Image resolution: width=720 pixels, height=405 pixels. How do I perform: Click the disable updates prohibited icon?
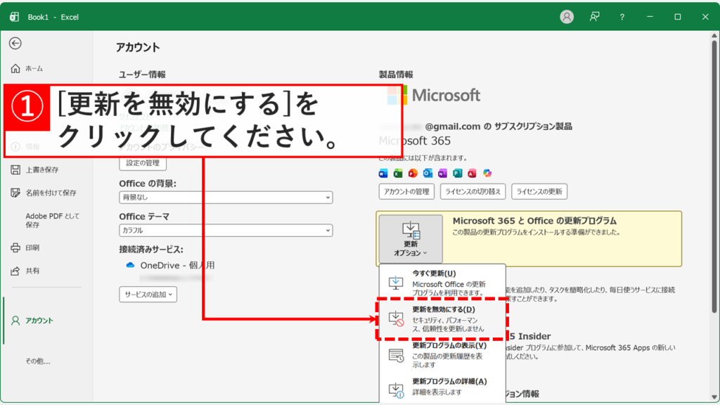pos(396,319)
